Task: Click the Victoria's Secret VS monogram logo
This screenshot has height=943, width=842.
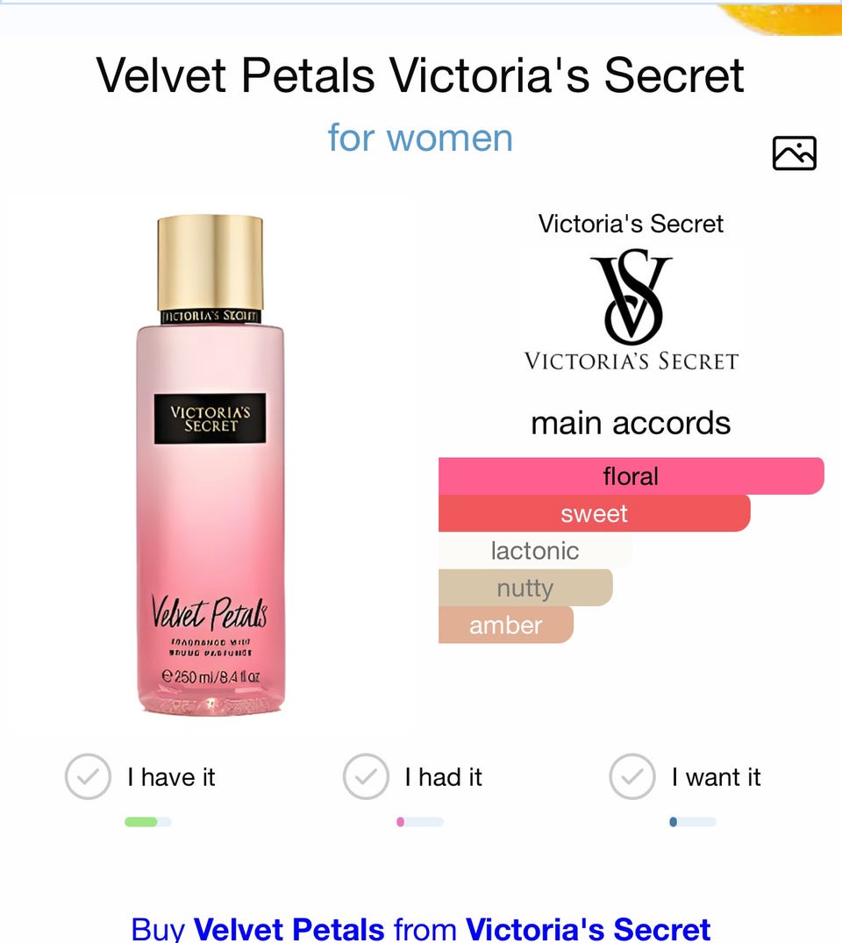Action: tap(631, 297)
